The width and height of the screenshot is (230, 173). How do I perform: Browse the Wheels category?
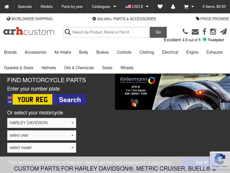tap(127, 68)
